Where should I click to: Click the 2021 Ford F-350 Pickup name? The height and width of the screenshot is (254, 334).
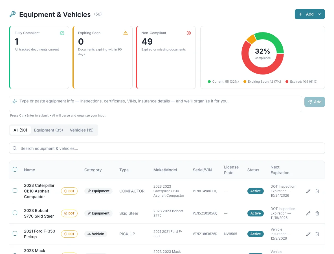point(39,234)
